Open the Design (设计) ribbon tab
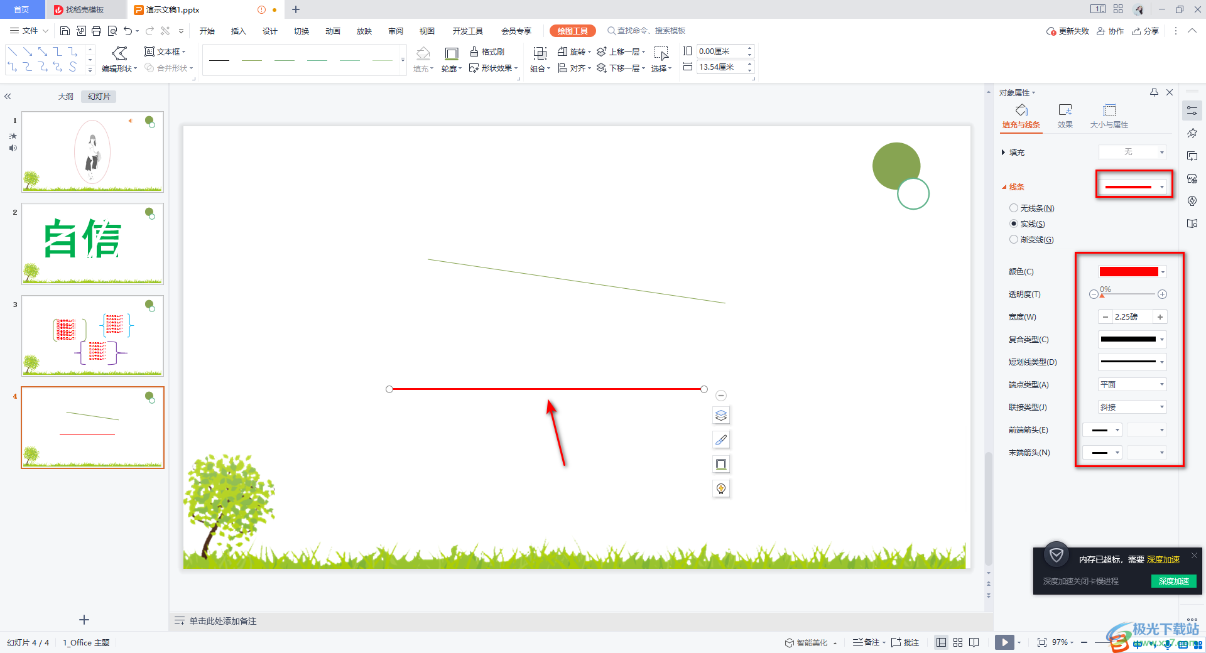The height and width of the screenshot is (653, 1206). point(269,31)
